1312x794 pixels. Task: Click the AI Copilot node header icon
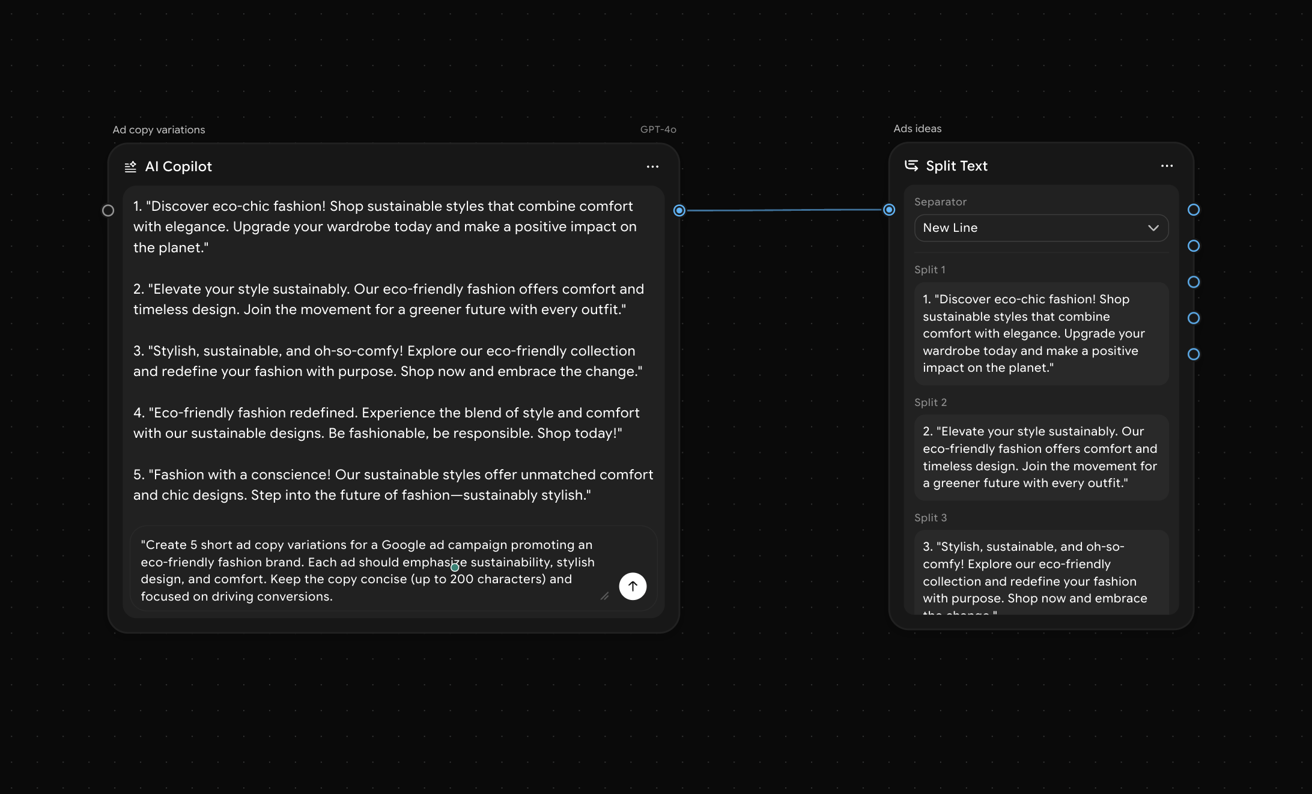(x=130, y=167)
